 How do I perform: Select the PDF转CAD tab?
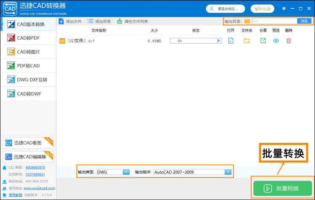[x=29, y=66]
